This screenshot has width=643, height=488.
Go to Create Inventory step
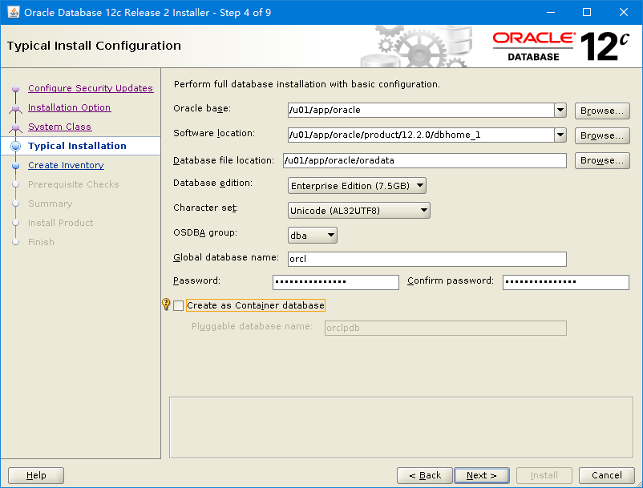[66, 165]
